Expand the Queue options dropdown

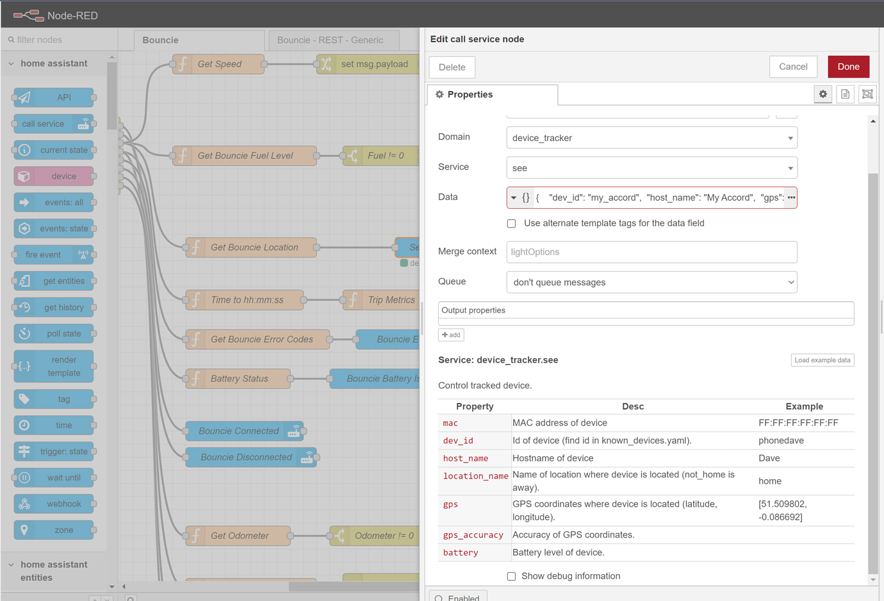[x=651, y=282]
